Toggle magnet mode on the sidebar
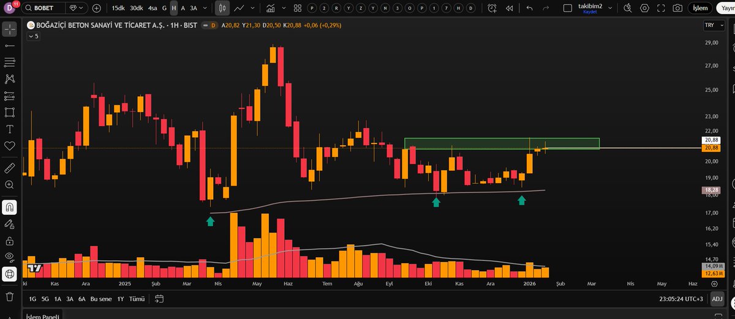This screenshot has width=735, height=319. [10, 206]
